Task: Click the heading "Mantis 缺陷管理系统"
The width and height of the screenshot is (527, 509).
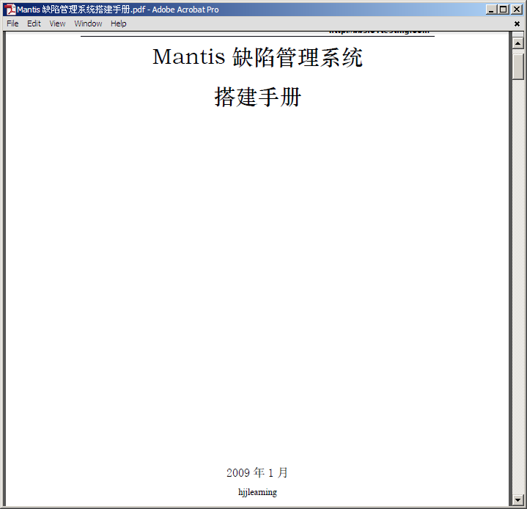Action: (x=257, y=57)
